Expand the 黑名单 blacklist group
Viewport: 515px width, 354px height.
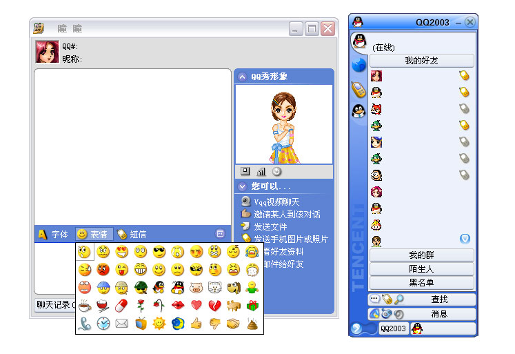[x=422, y=283]
